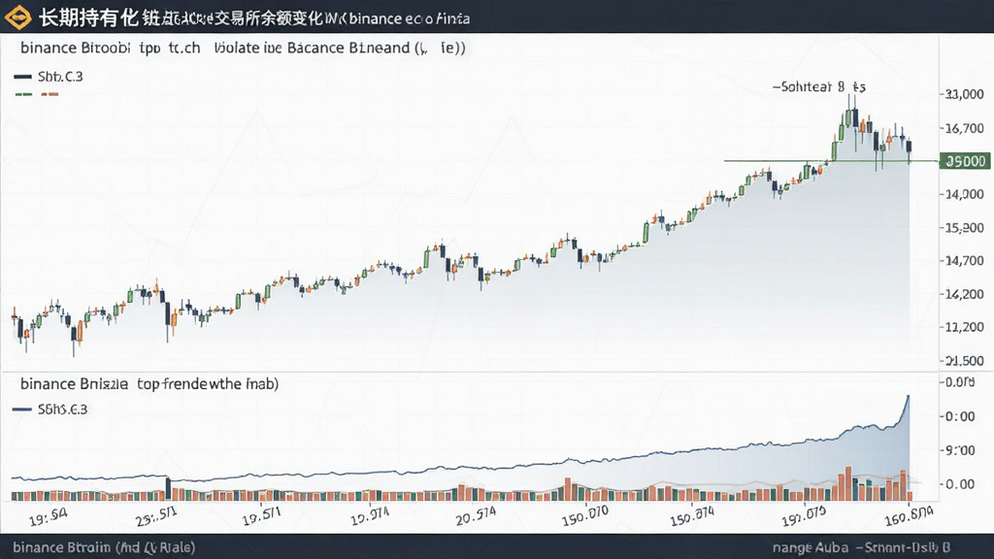Click the last time axis label, '160.8/14'

tap(909, 516)
